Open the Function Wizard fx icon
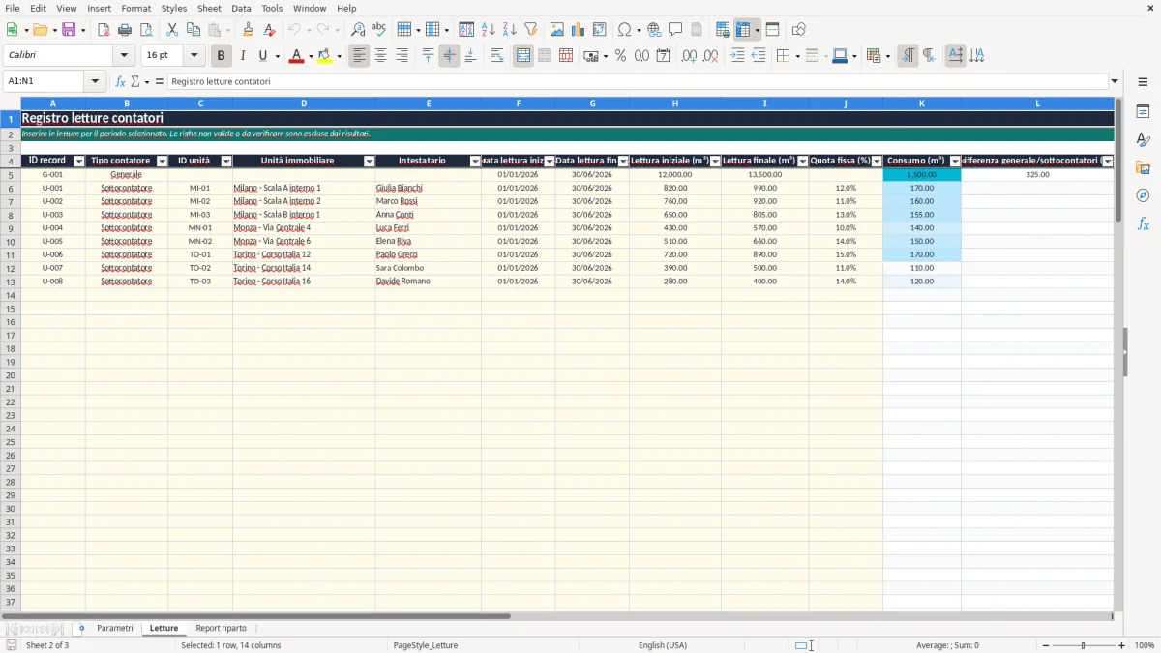The height and width of the screenshot is (653, 1161). pos(120,81)
